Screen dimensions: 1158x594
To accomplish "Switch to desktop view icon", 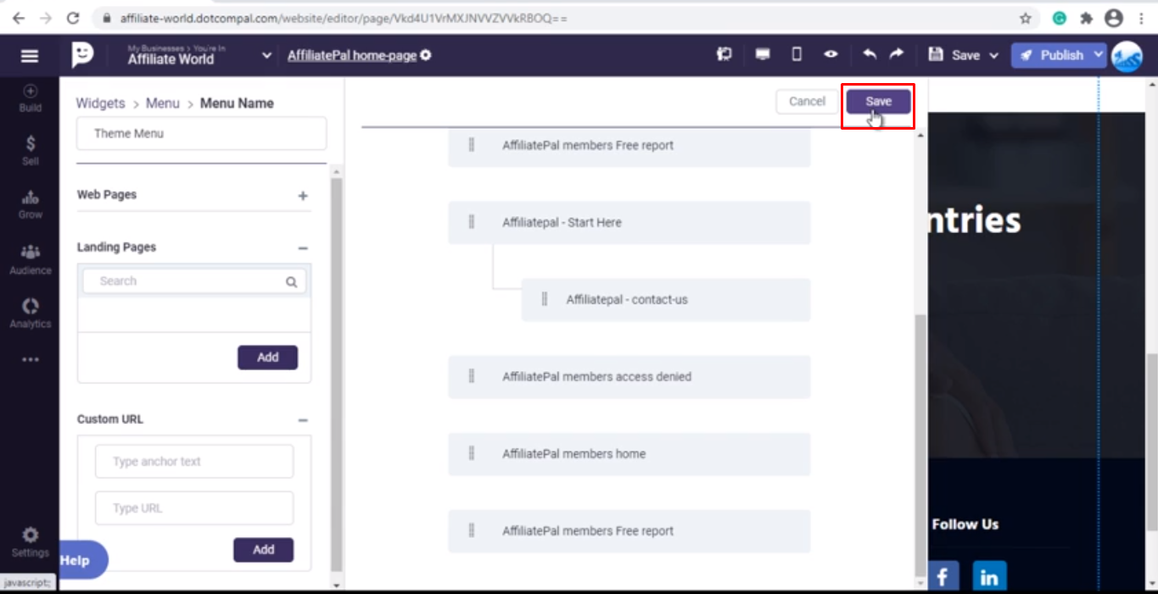I will point(763,55).
